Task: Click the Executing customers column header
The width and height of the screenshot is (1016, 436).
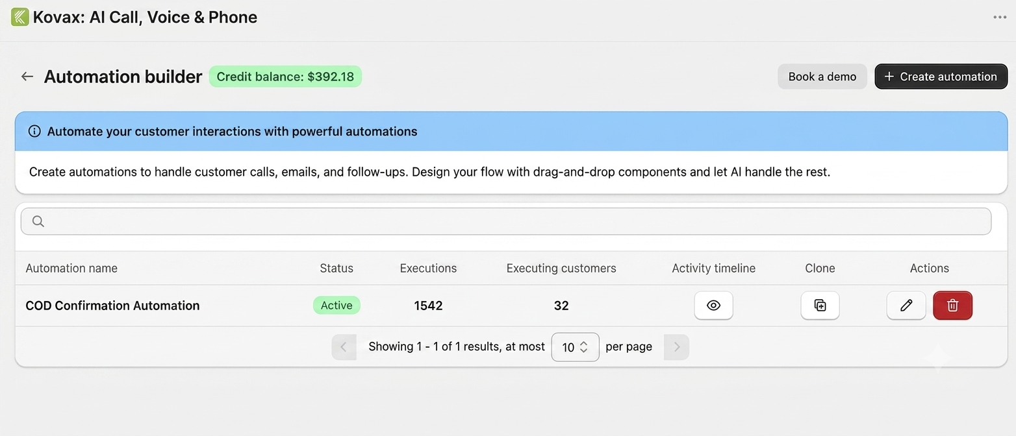Action: pyautogui.click(x=561, y=269)
